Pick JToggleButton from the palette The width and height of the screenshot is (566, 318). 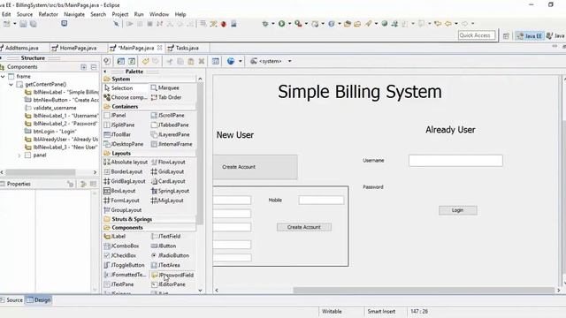[124, 265]
